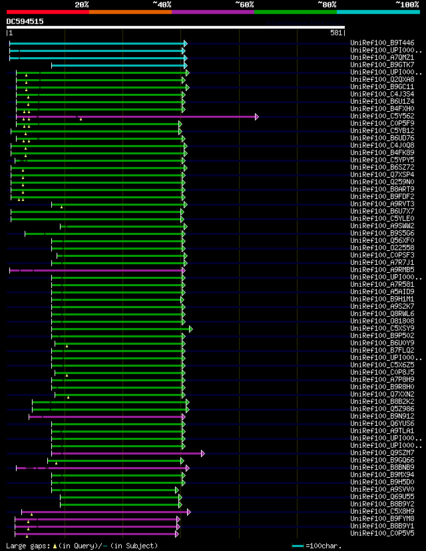Open hit UniRef100_C0P5V5

point(382,534)
